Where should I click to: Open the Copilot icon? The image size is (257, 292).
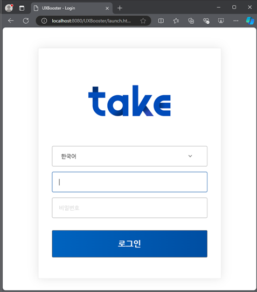(250, 20)
